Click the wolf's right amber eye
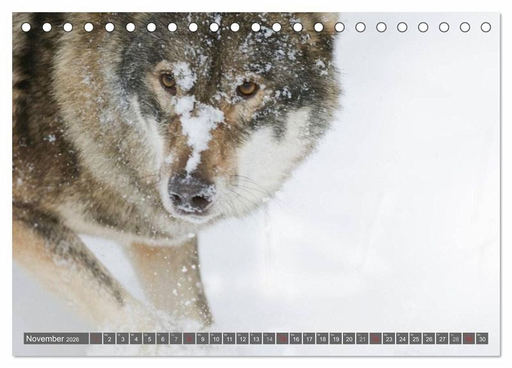 [x=247, y=88]
